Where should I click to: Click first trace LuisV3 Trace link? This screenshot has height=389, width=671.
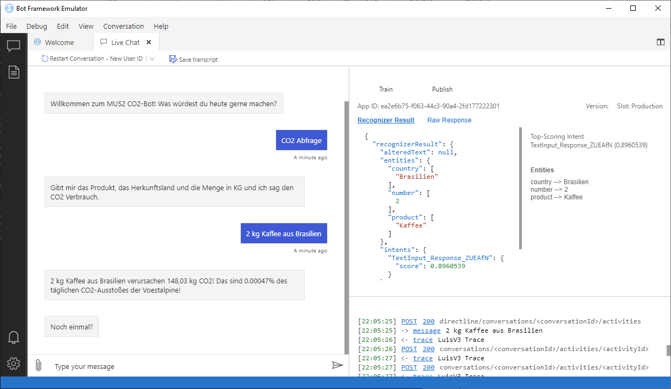423,340
